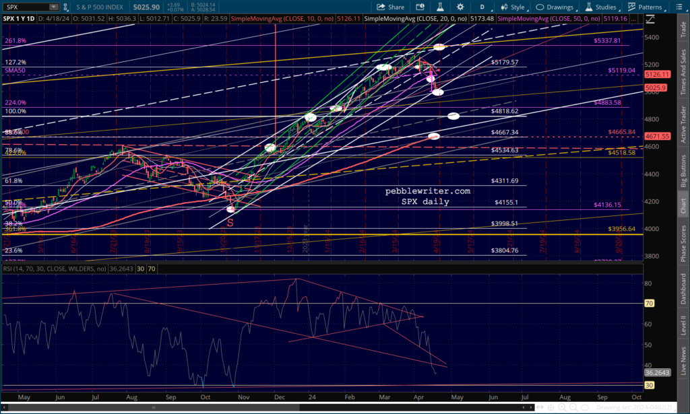Click the zoom out magnifier icon
690x414 pixels.
[574, 407]
